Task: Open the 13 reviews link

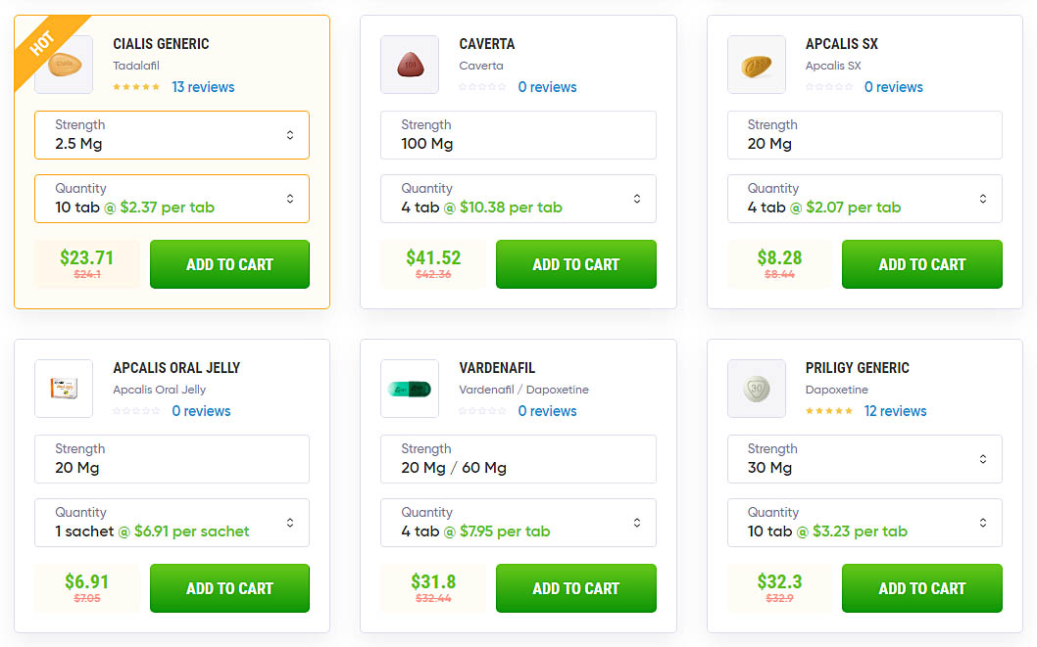Action: (x=203, y=87)
